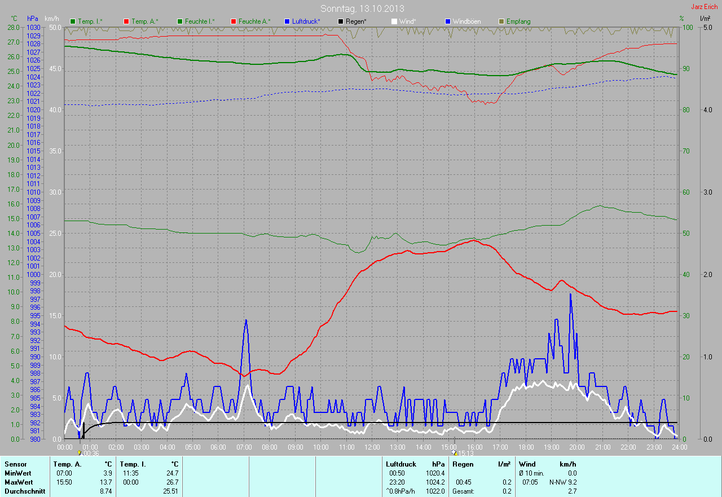Image resolution: width=722 pixels, height=497 pixels.
Task: Click the green Feuchte I. legend square
Action: click(x=180, y=21)
